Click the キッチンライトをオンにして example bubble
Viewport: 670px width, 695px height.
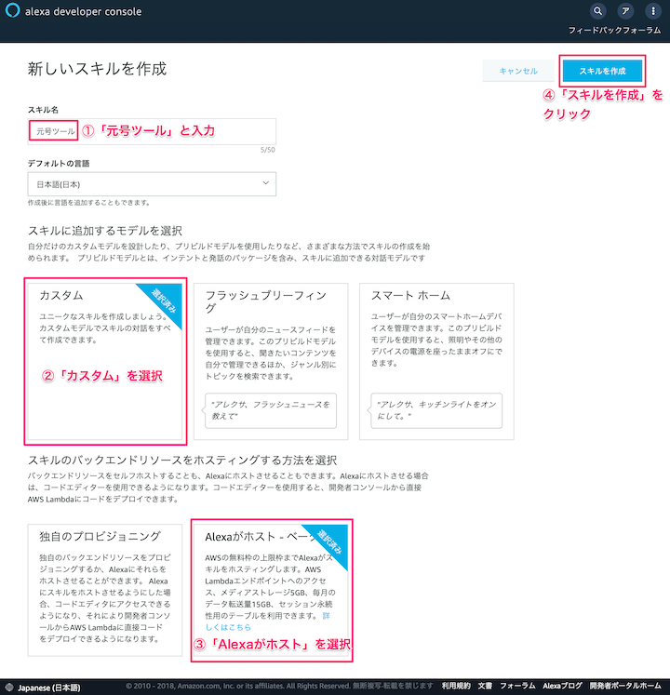436,410
